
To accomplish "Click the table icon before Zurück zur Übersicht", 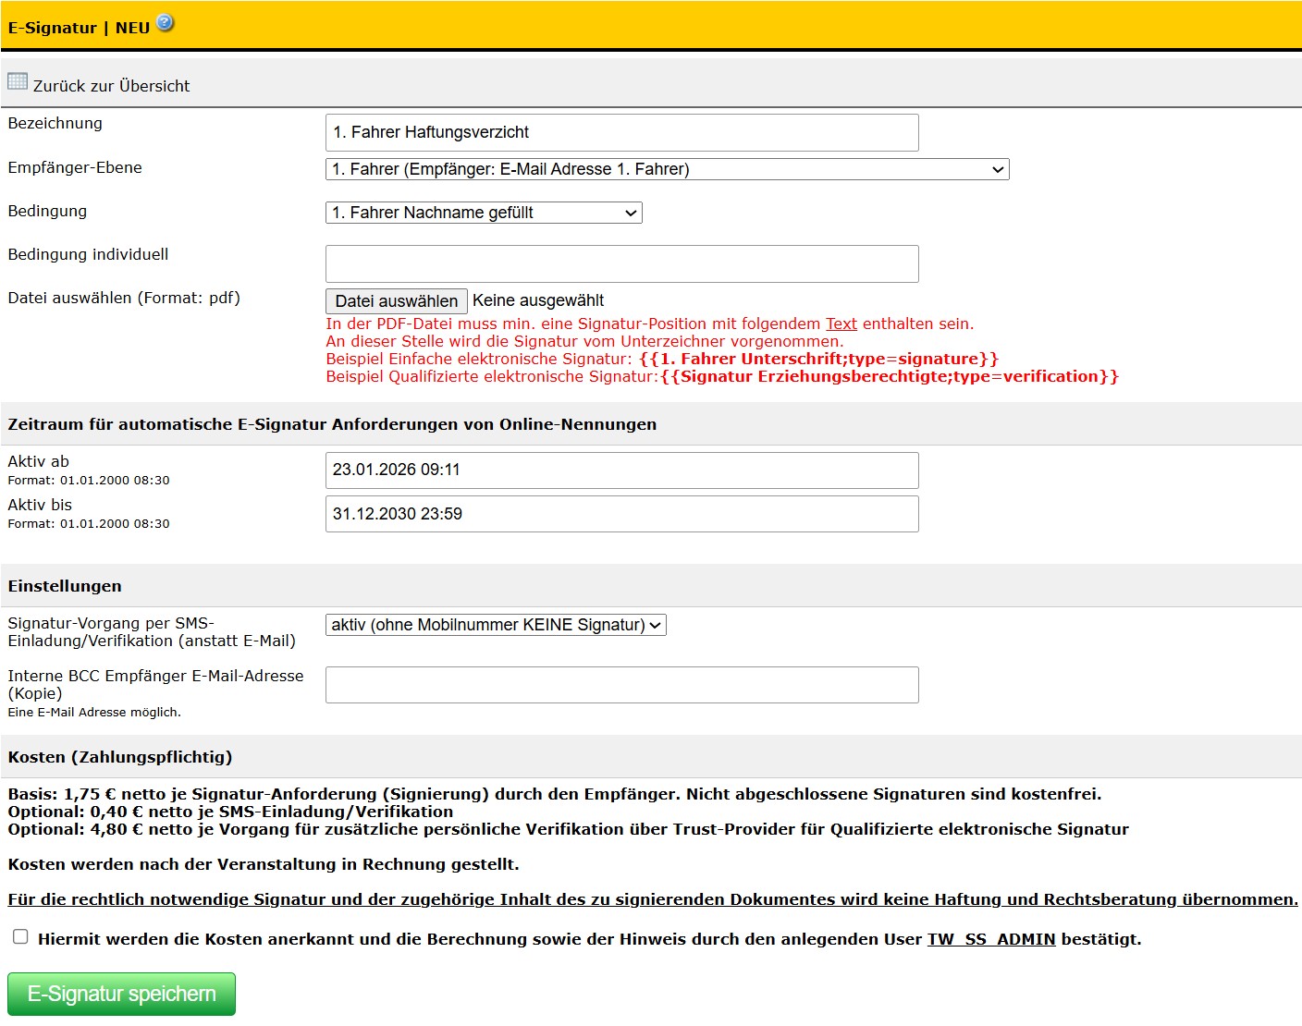I will (x=18, y=81).
